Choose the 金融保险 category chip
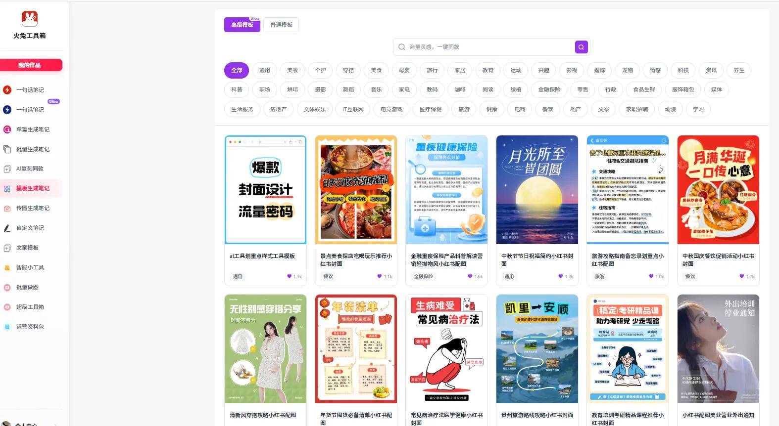This screenshot has width=779, height=426. (x=549, y=89)
